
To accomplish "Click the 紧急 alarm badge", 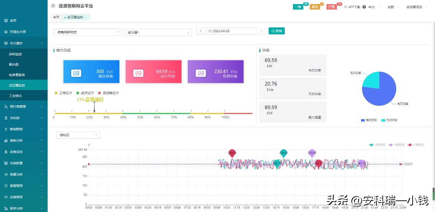I will pos(314,7).
